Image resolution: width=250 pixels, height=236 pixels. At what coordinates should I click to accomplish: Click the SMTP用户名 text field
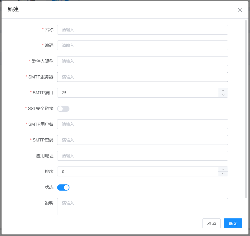(x=142, y=124)
